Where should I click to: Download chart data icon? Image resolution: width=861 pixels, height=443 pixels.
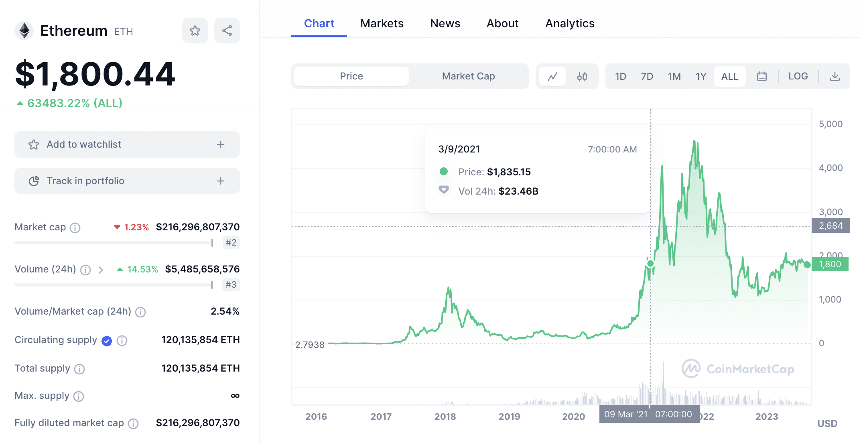pyautogui.click(x=835, y=76)
